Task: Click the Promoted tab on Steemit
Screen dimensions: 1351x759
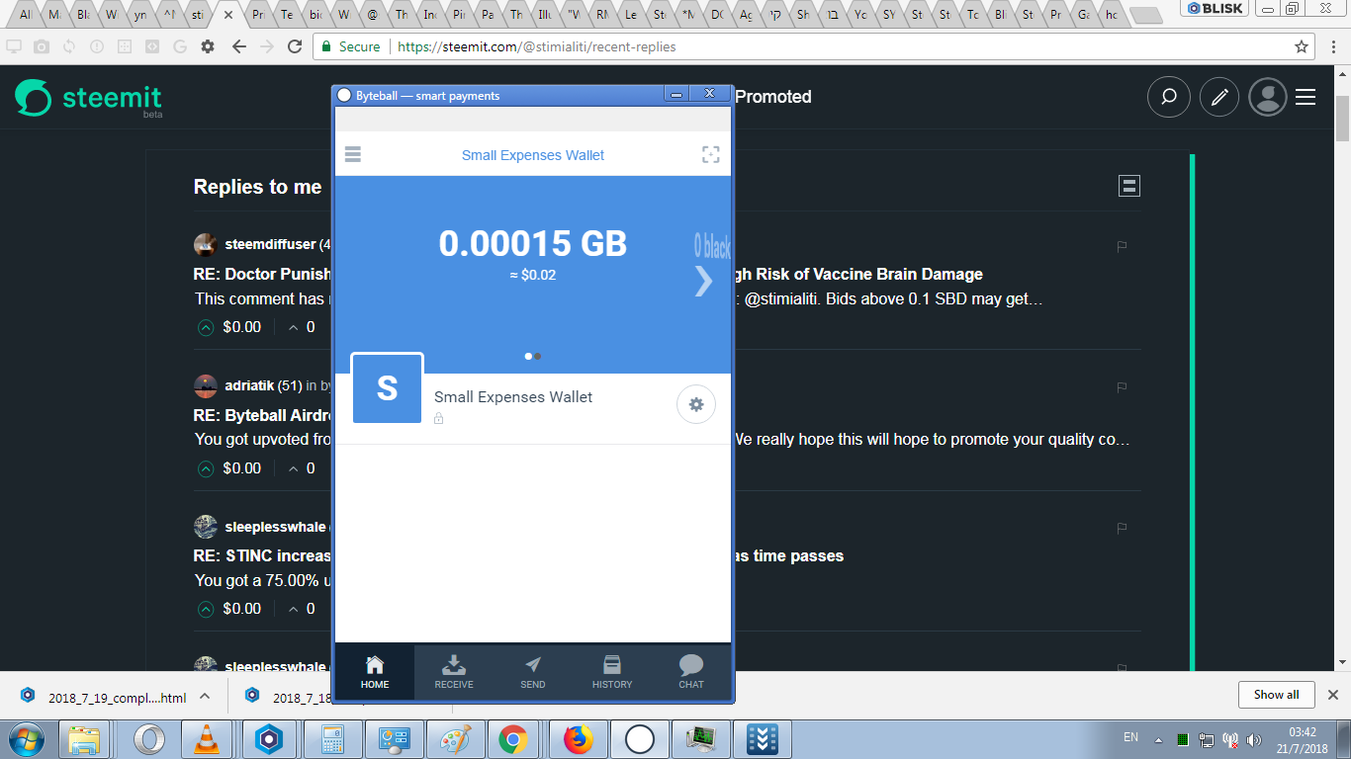Action: pyautogui.click(x=773, y=97)
